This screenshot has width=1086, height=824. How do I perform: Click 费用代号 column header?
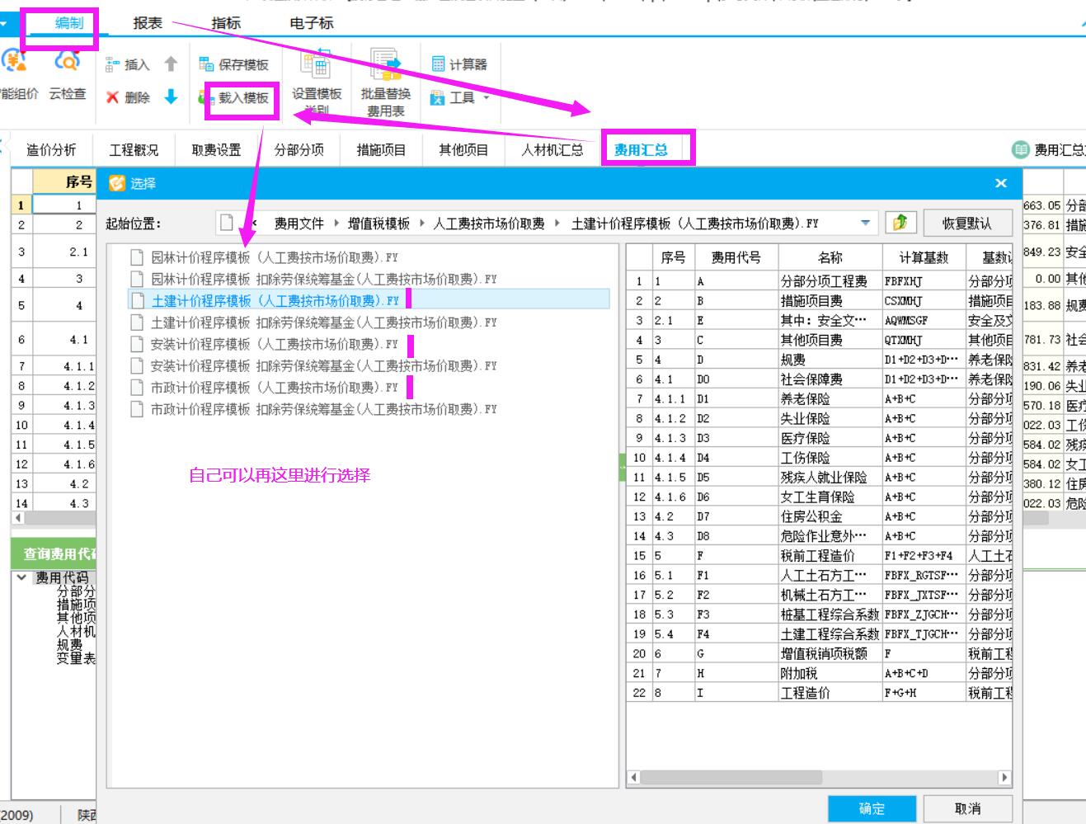click(736, 257)
